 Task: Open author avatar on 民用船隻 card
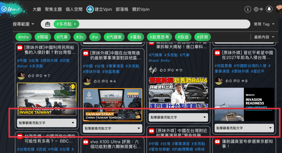[x=21, y=76]
